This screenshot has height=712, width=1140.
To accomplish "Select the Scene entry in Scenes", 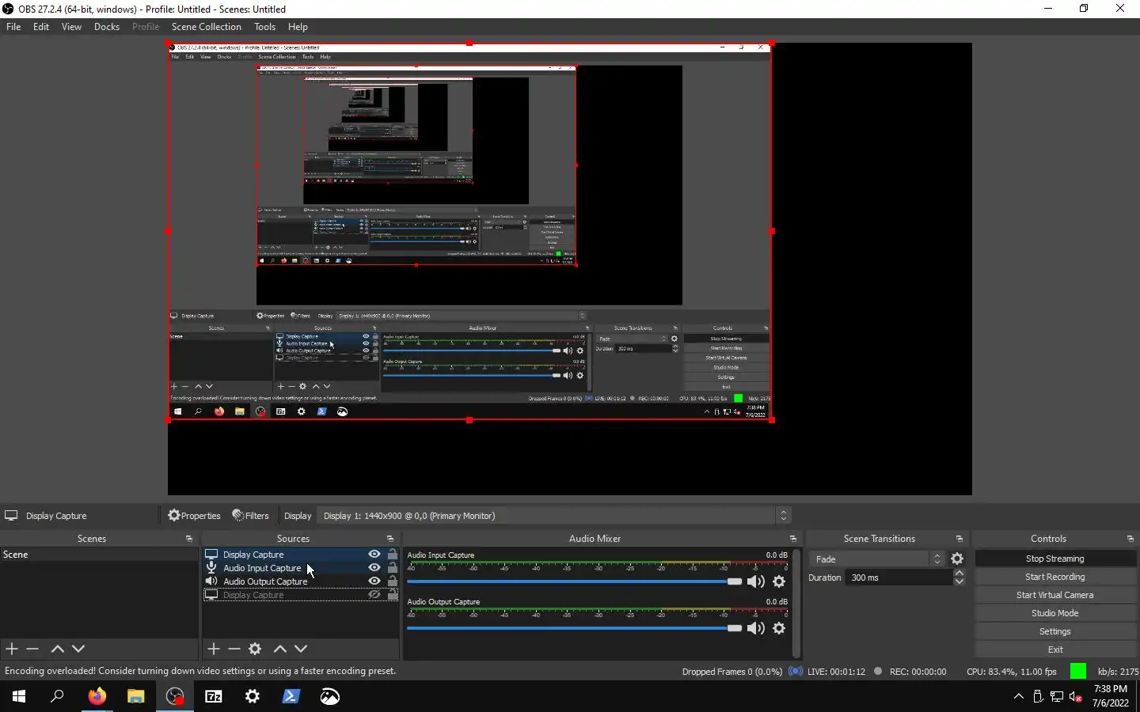I will coord(99,555).
